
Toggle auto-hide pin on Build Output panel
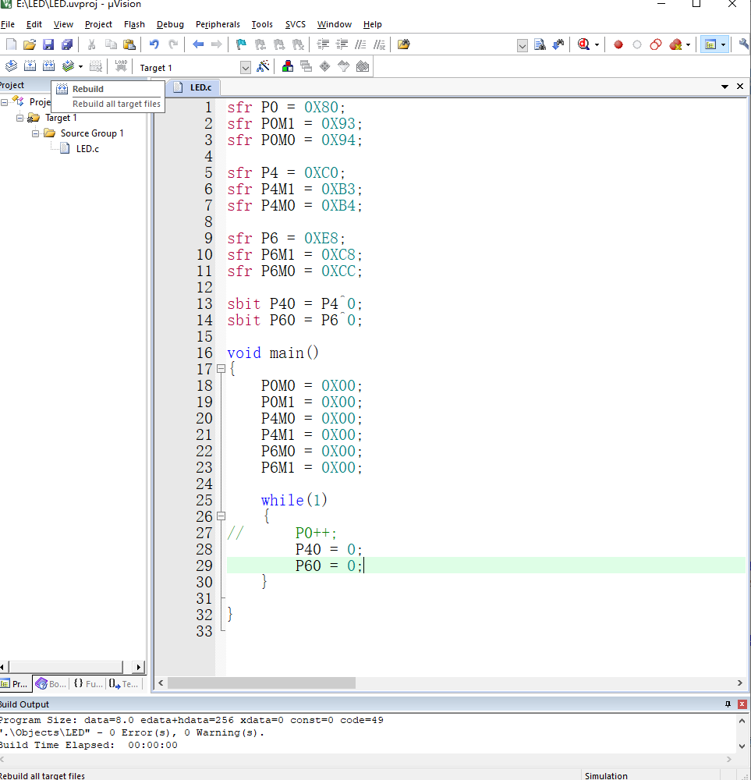point(728,704)
